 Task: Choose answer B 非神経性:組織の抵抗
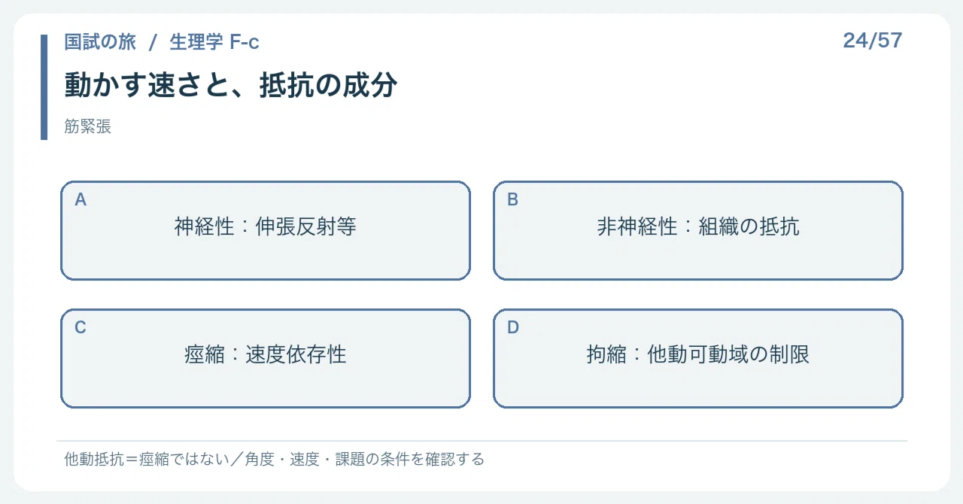click(698, 230)
